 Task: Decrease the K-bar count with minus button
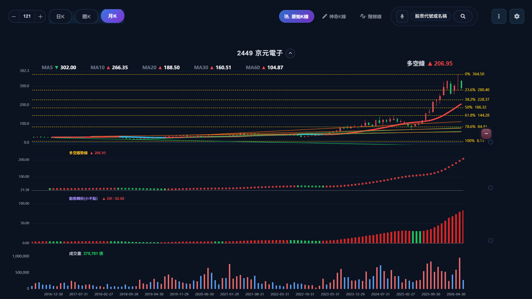point(14,17)
